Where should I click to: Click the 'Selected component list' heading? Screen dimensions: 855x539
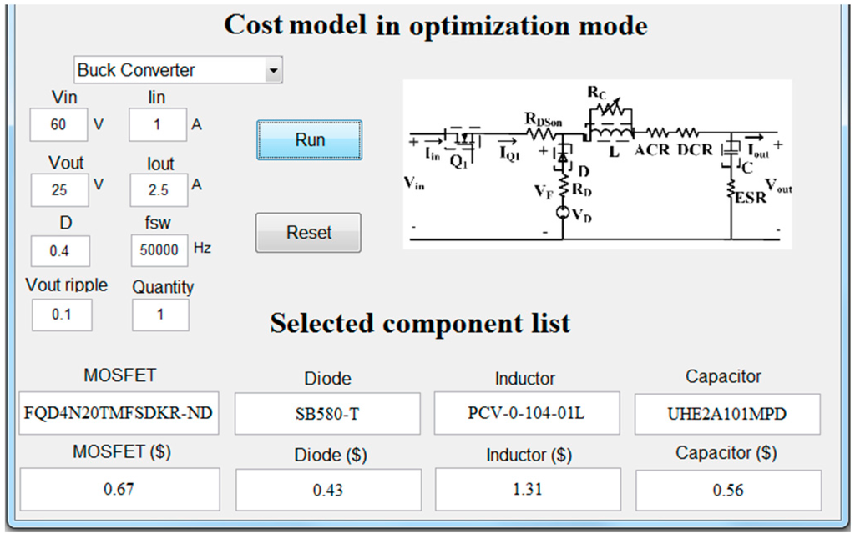tap(420, 323)
